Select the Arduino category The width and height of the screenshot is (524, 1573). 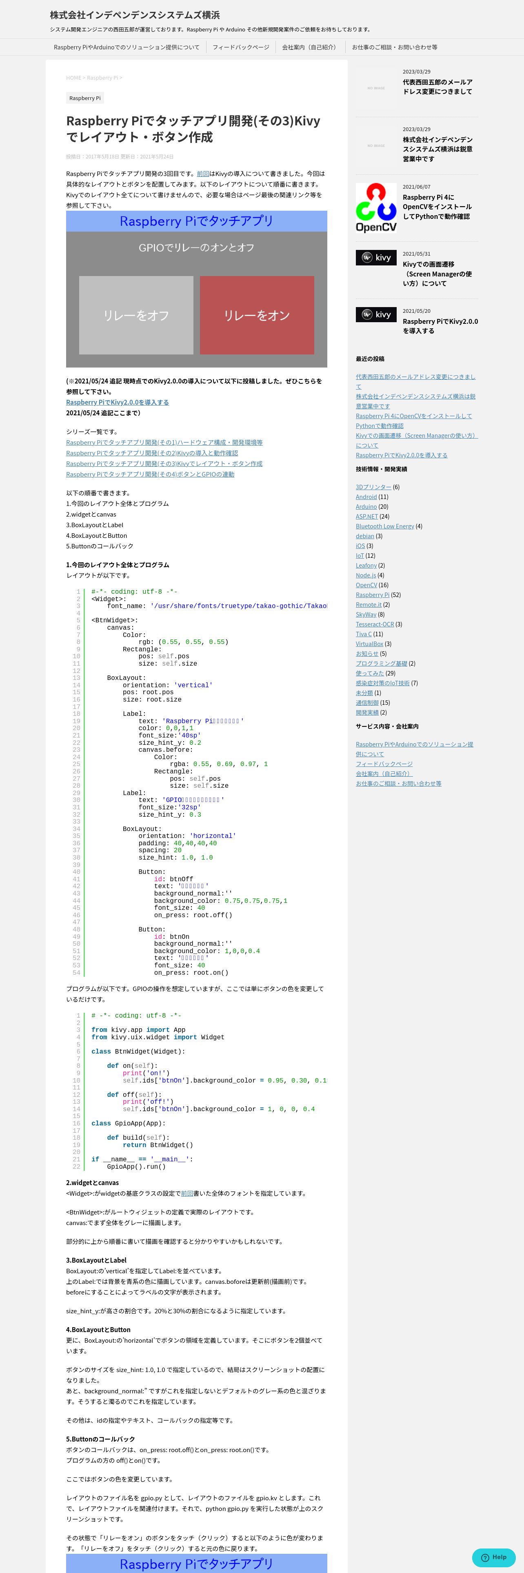point(366,507)
